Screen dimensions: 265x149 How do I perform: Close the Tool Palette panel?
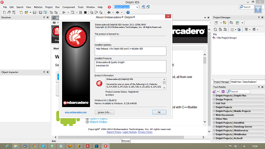click(262, 87)
